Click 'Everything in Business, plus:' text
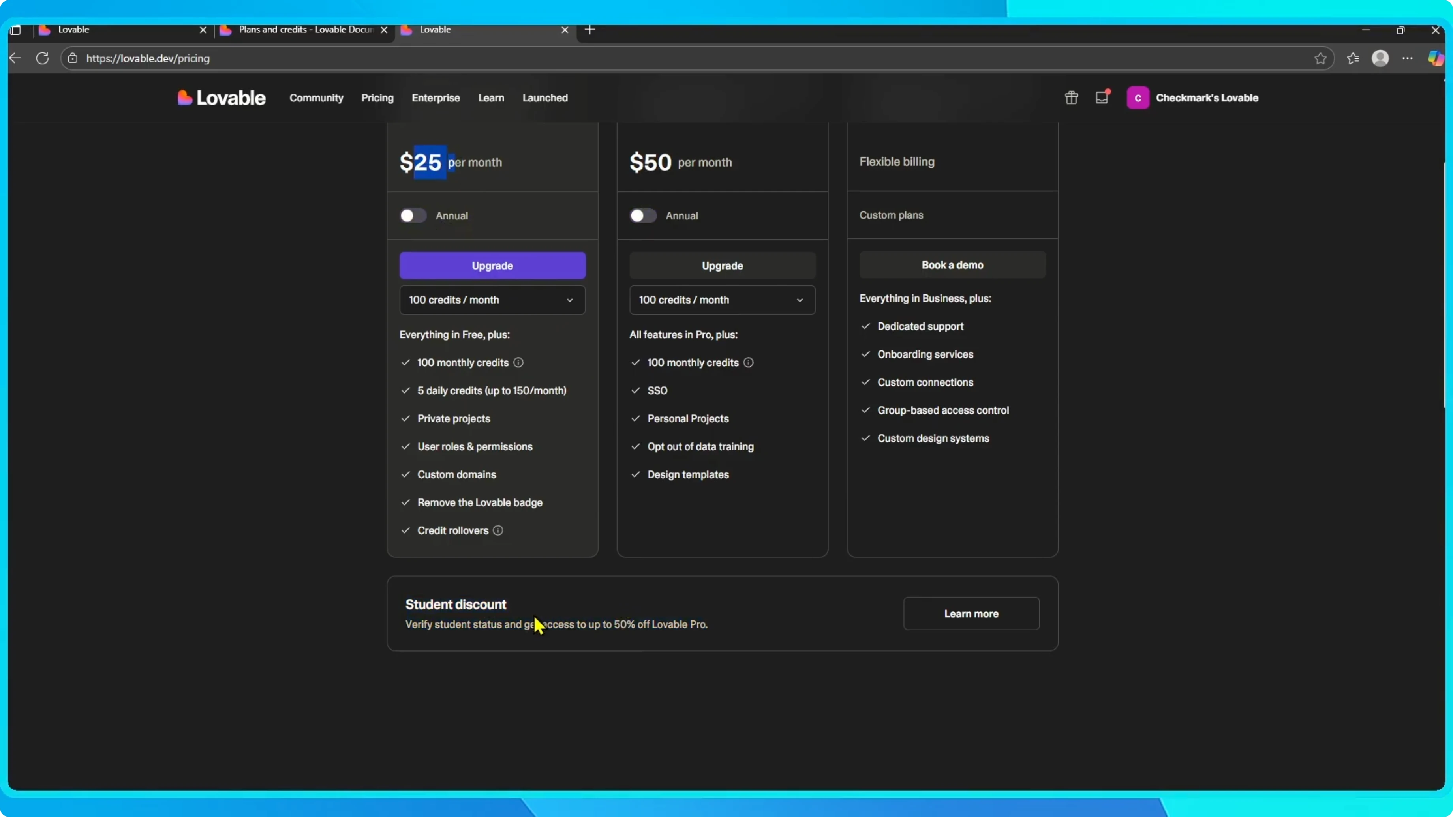The height and width of the screenshot is (817, 1453). pos(925,298)
